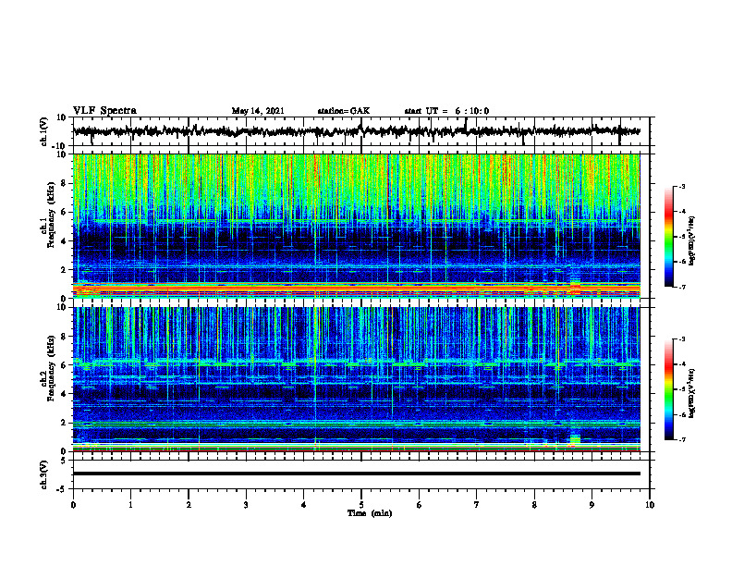Screen dimensions: 732x566
Task: Click the red burst near 8.7 min in ch.1 spectrogram
Action: click(x=575, y=288)
